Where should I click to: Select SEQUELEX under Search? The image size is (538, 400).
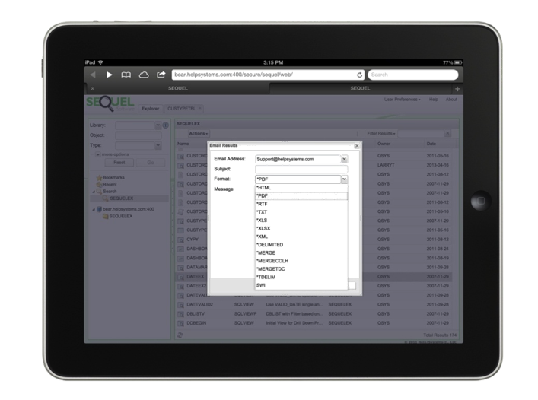point(122,198)
